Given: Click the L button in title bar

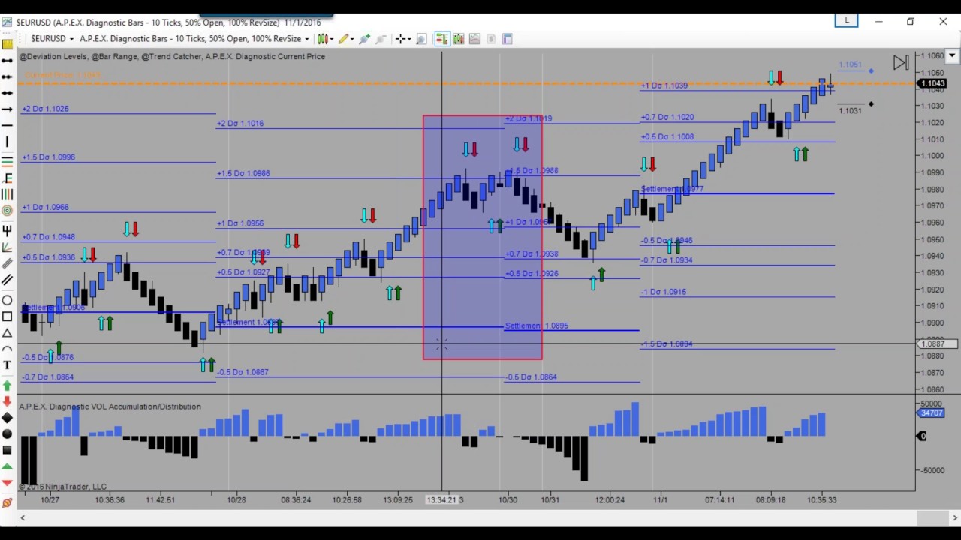Looking at the screenshot, I should (x=847, y=21).
